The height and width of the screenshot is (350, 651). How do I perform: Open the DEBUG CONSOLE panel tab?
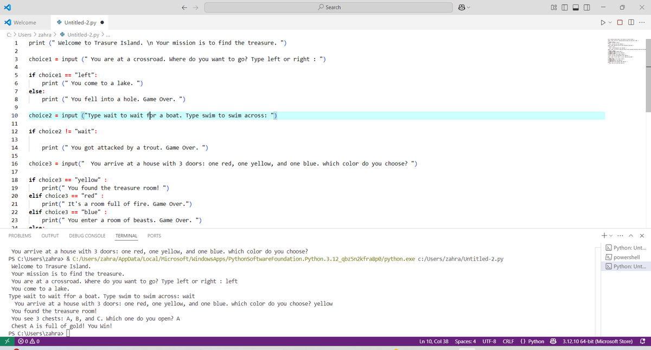(87, 236)
